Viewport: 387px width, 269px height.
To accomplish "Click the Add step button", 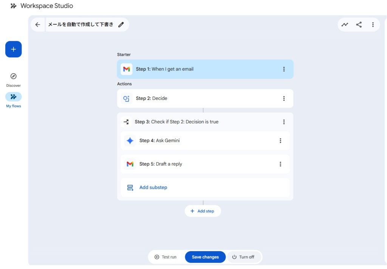I will click(x=203, y=211).
